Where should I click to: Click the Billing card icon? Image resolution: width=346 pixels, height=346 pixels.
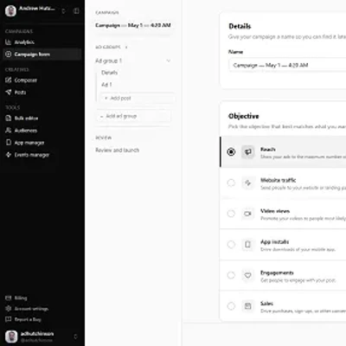[x=9, y=298]
